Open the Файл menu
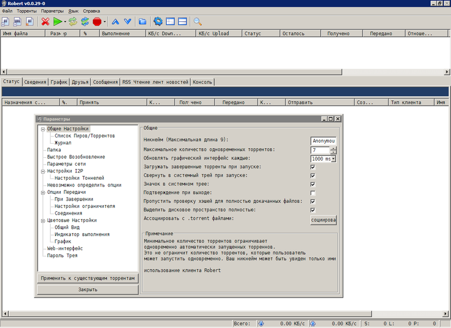Viewport: 451px width, 328px height. (x=7, y=11)
